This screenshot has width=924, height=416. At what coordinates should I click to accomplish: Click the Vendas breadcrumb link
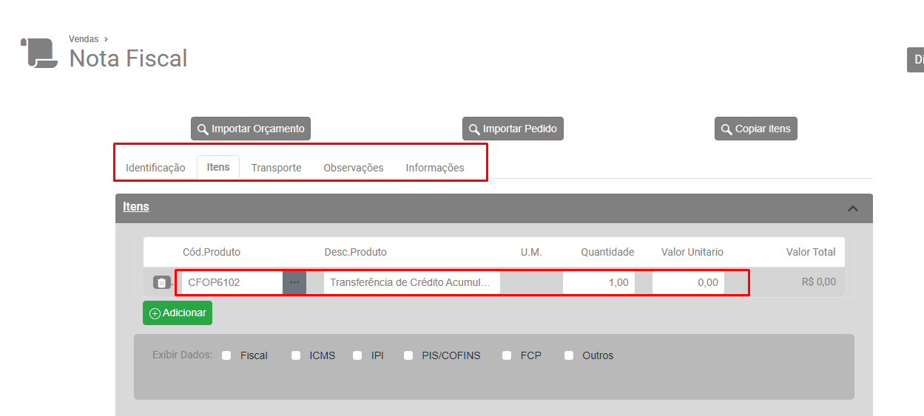click(84, 39)
